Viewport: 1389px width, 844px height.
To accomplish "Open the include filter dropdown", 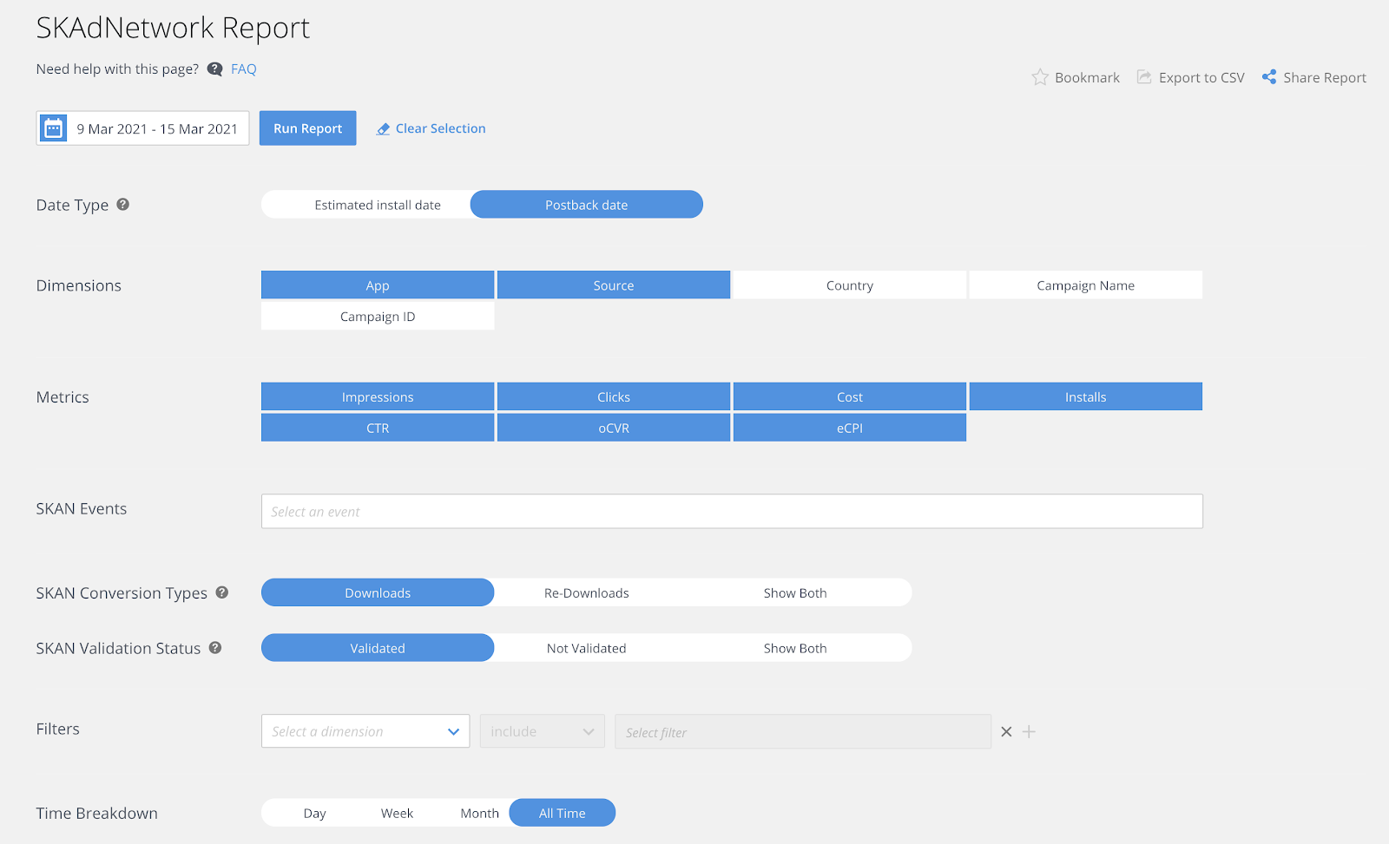I will pyautogui.click(x=543, y=731).
